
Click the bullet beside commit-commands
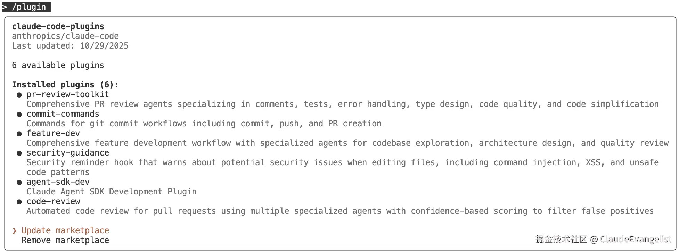(x=19, y=114)
